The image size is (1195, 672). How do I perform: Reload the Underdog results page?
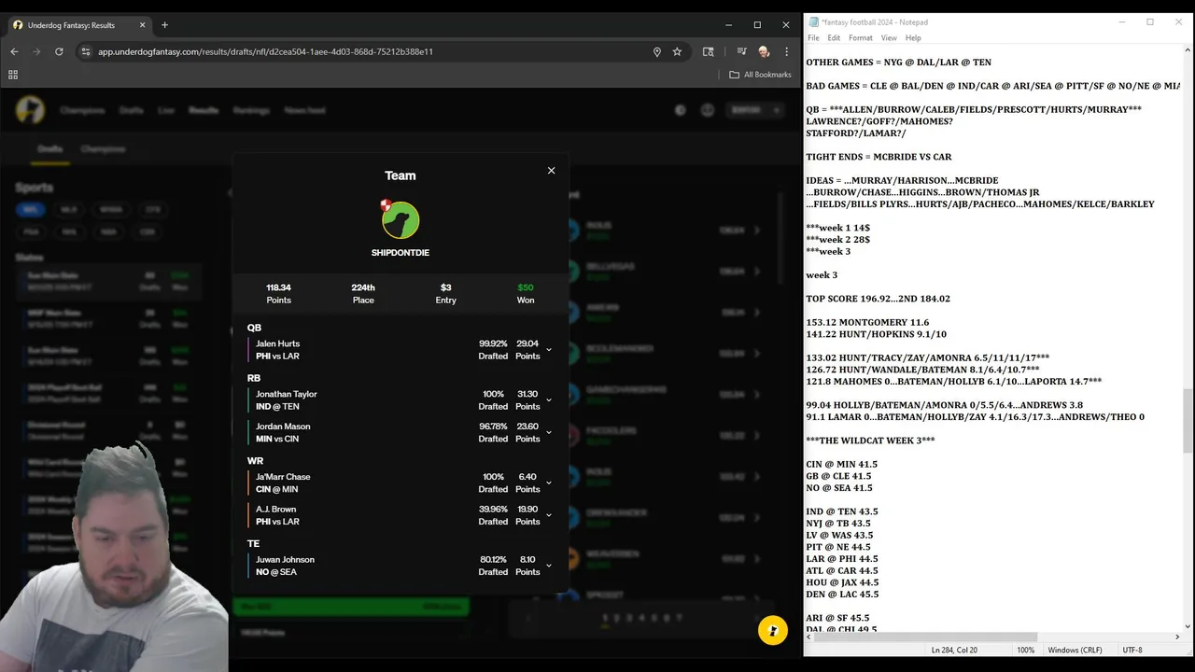[59, 52]
